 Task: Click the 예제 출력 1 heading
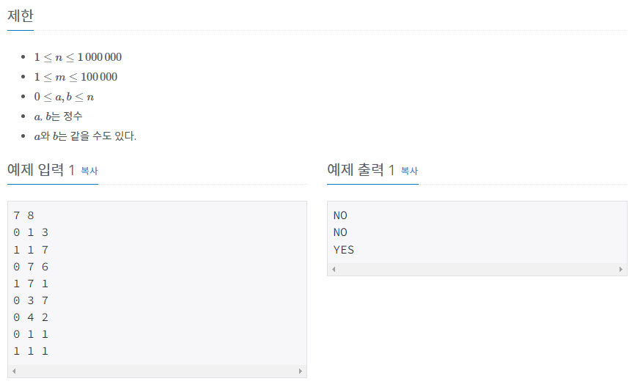click(x=361, y=170)
